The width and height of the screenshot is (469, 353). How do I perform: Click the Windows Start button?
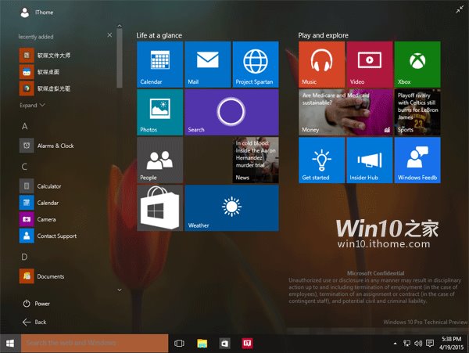(x=10, y=343)
